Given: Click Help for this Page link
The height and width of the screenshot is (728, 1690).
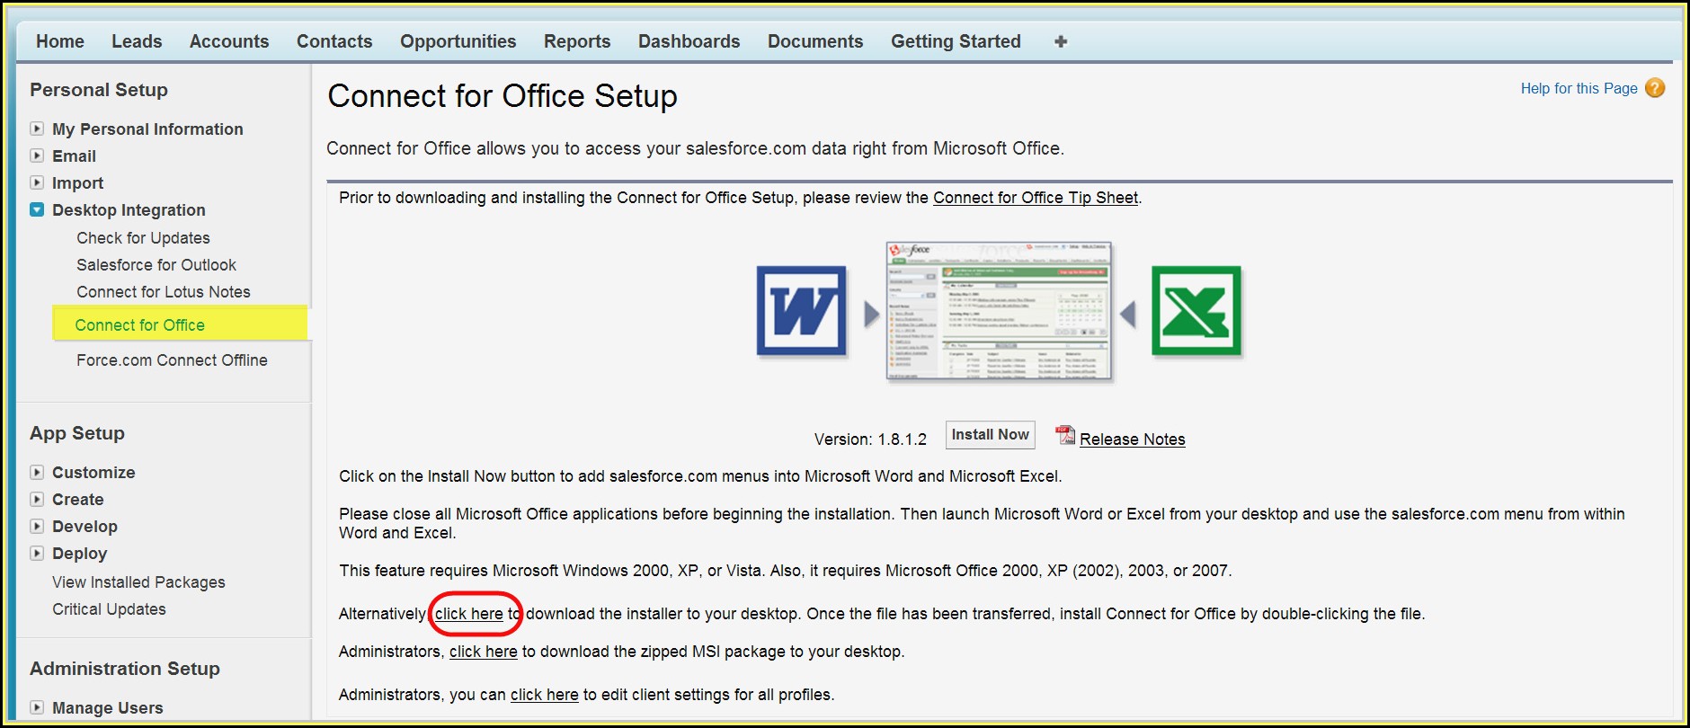Looking at the screenshot, I should click(1579, 88).
